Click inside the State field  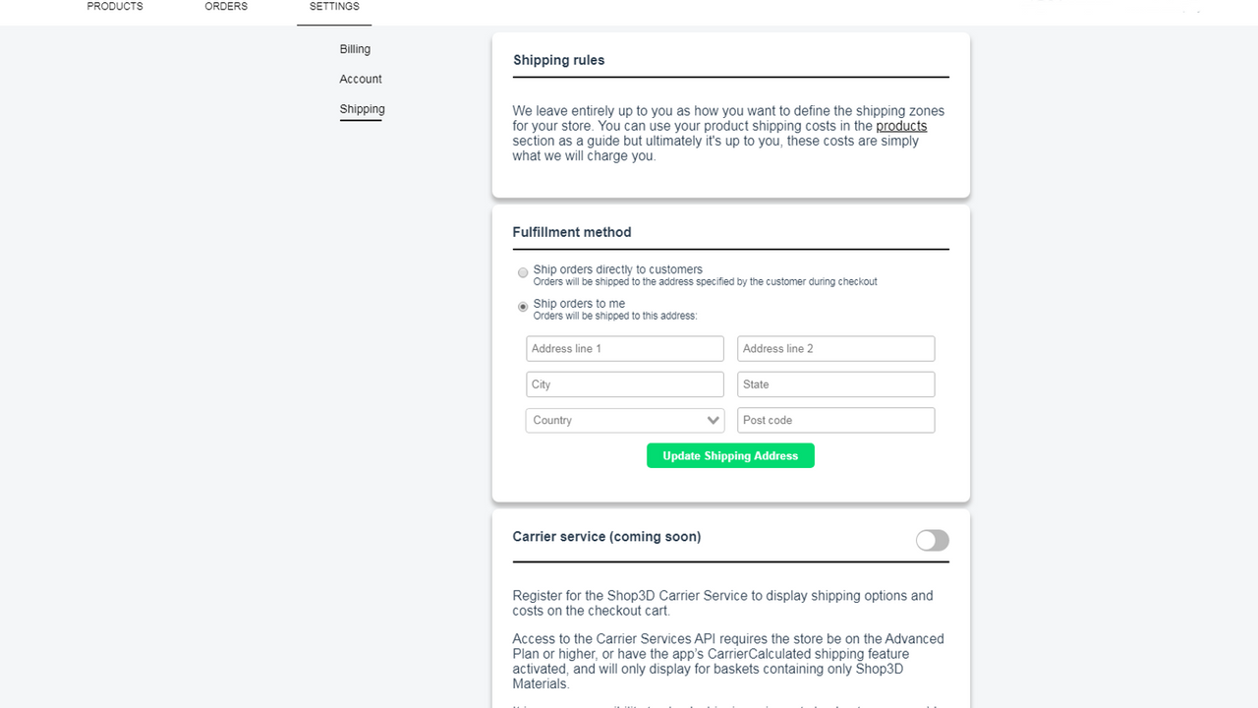[x=835, y=383]
